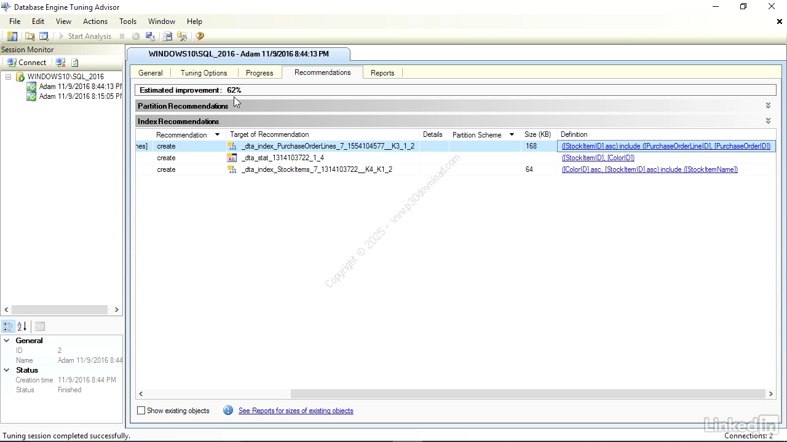The height and width of the screenshot is (442, 787).
Task: Click the Refresh session list icon
Action: coord(75,63)
